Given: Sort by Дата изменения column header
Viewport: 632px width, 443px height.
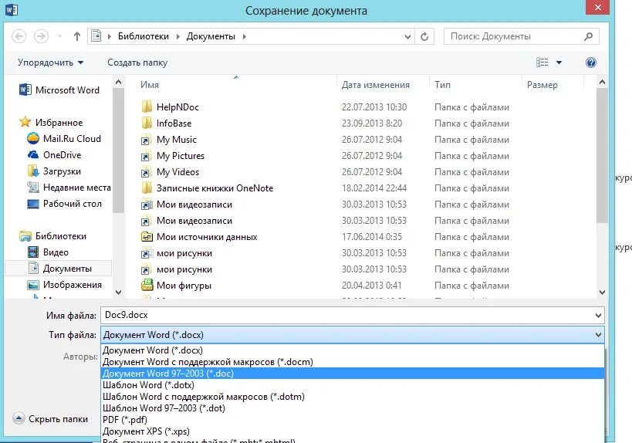Looking at the screenshot, I should 375,85.
